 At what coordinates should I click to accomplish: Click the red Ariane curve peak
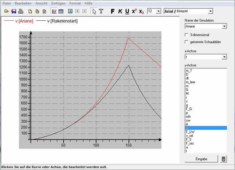(128, 38)
